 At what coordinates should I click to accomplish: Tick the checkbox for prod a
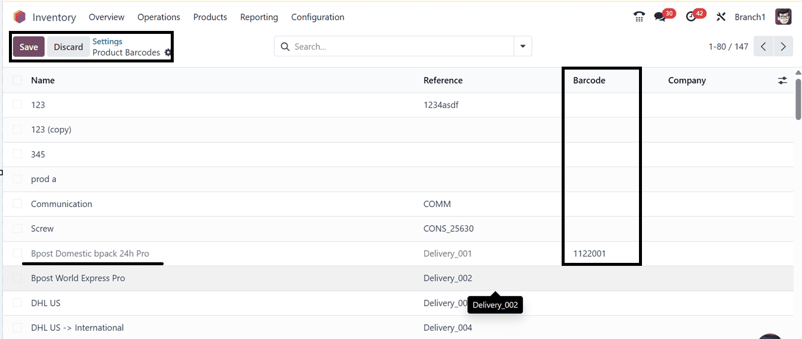click(17, 179)
